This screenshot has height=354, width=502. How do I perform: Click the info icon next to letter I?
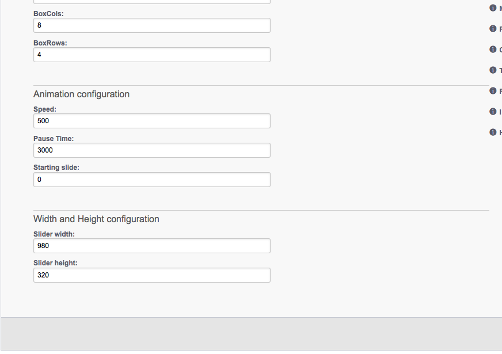tap(493, 112)
